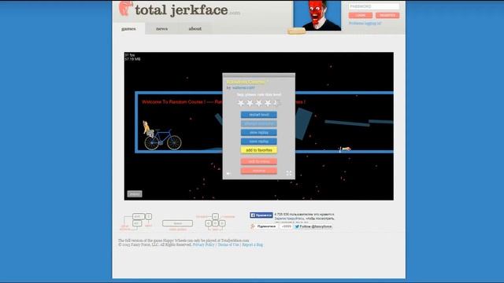The image size is (504, 283).
Task: Click the ctrl key control diagram
Action: point(137,223)
